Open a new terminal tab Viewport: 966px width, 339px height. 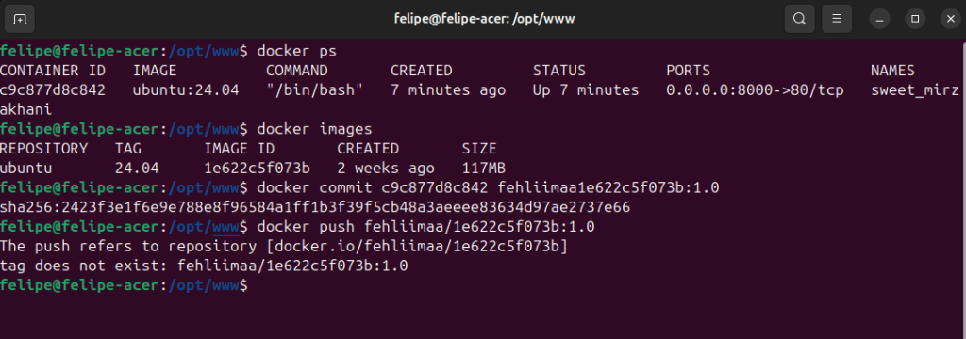pos(20,19)
